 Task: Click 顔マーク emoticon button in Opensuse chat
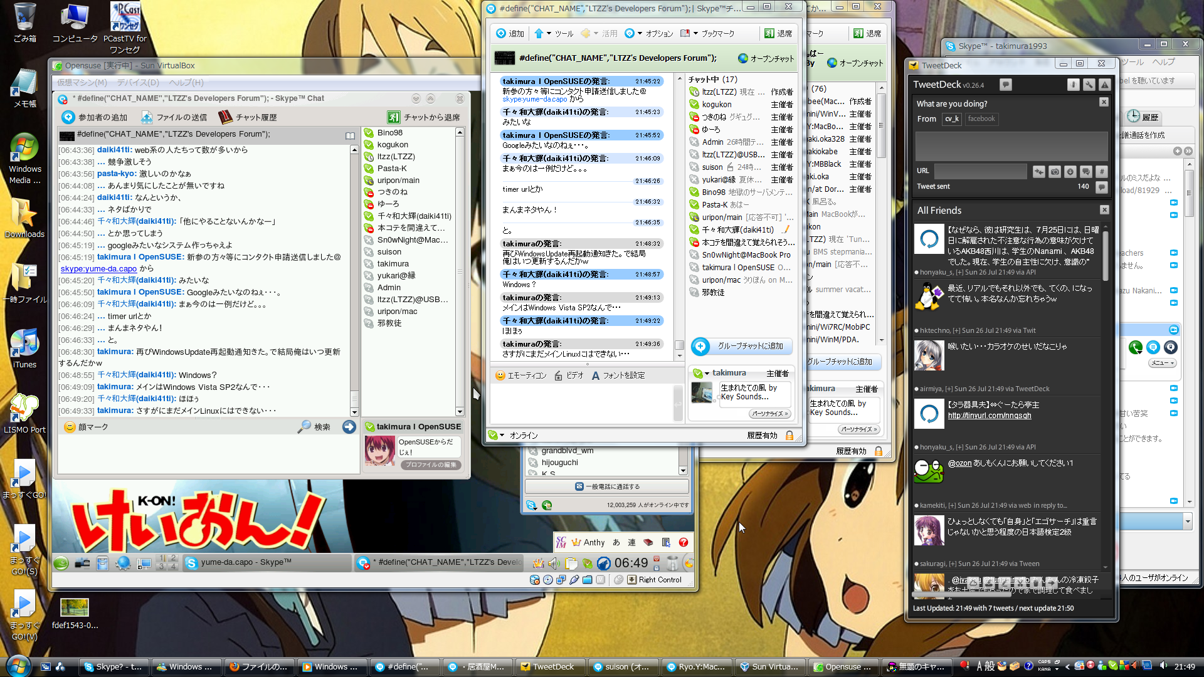coord(87,427)
